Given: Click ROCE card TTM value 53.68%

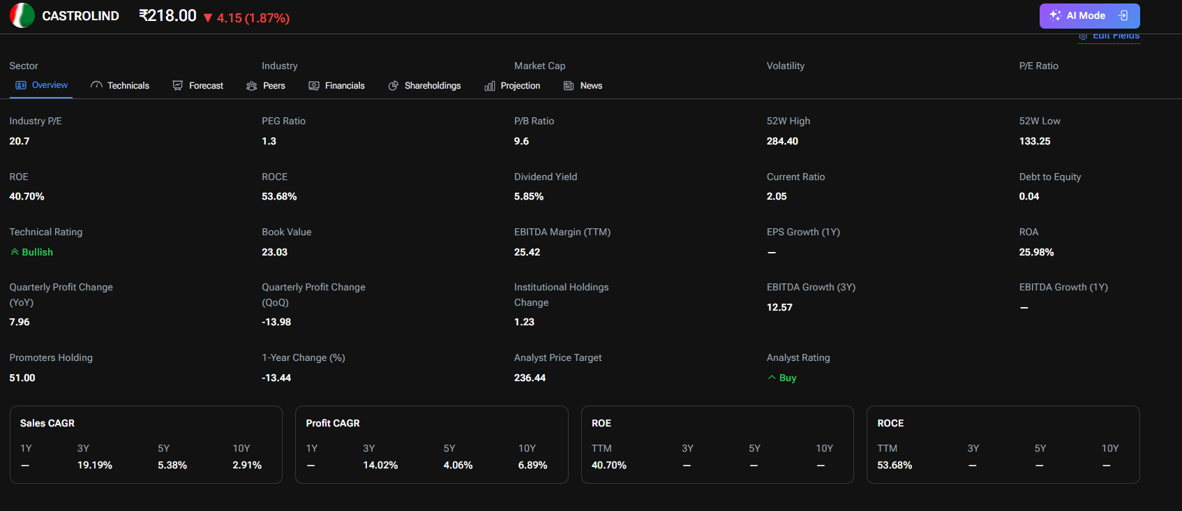Looking at the screenshot, I should [x=895, y=465].
